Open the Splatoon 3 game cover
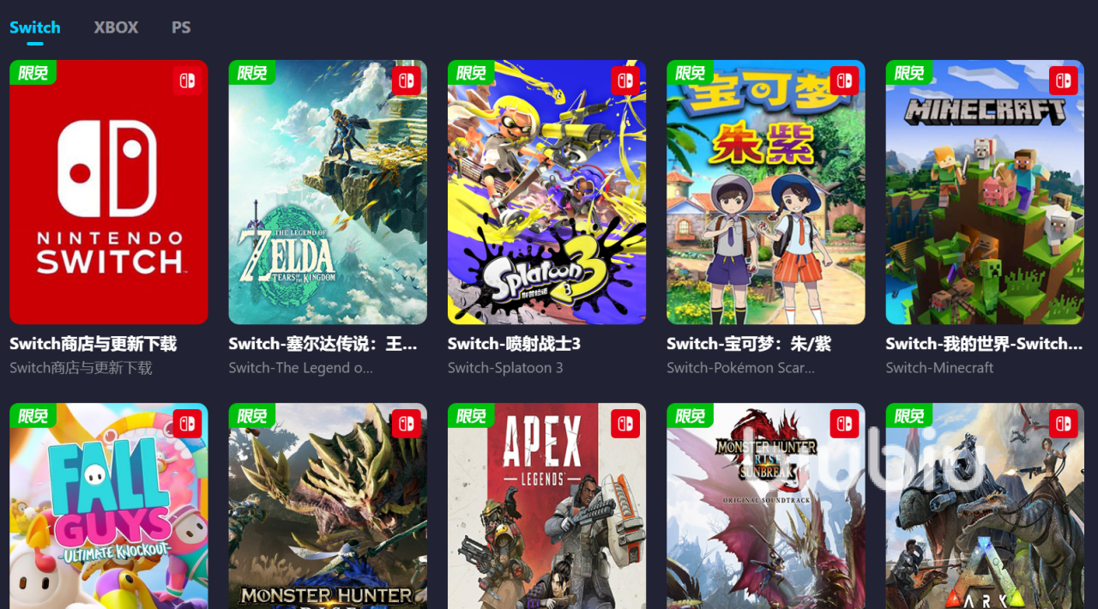The height and width of the screenshot is (609, 1098). tap(547, 192)
